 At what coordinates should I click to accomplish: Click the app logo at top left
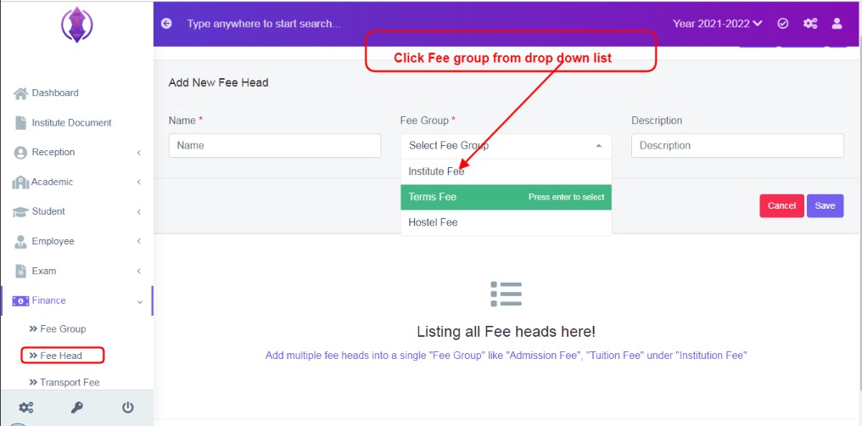tap(76, 25)
